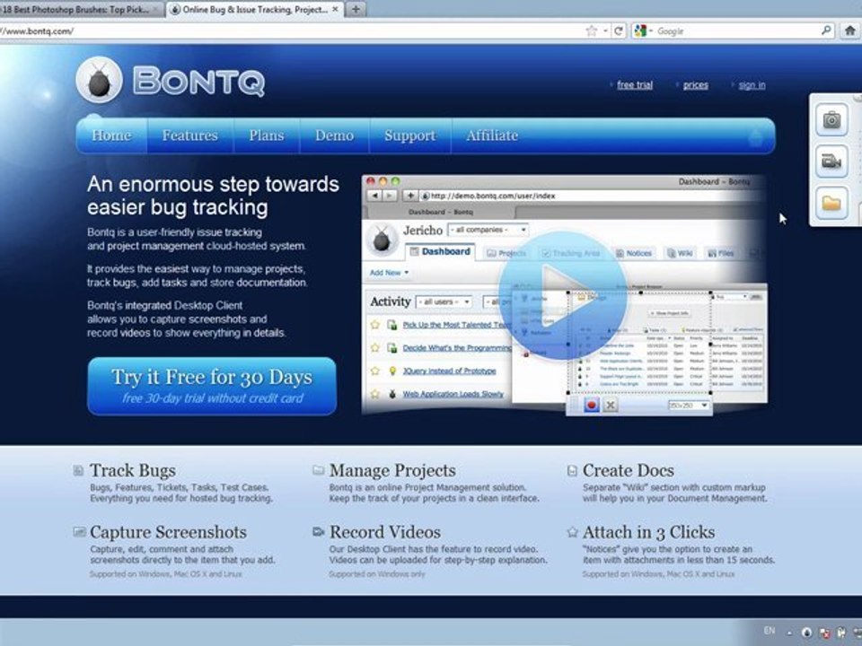This screenshot has height=646, width=862.
Task: Play the demo video
Action: (562, 295)
